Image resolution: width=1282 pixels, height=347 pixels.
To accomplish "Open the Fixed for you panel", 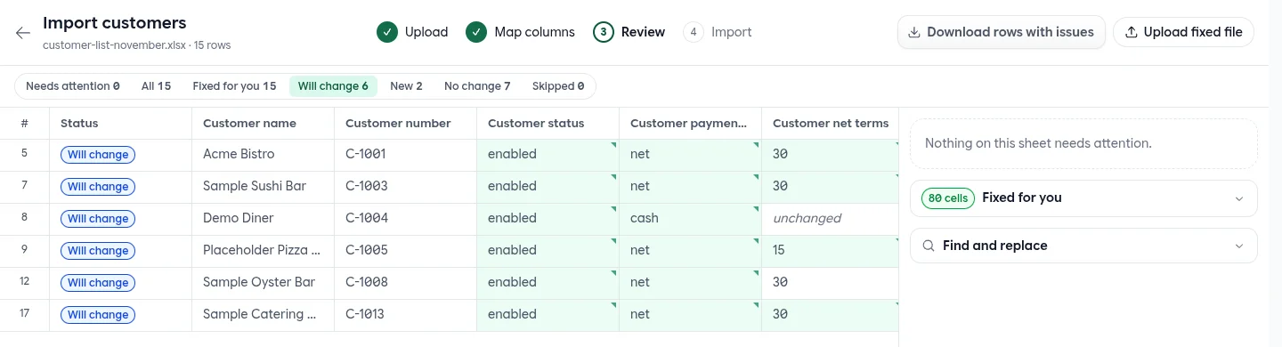I will [x=1083, y=198].
